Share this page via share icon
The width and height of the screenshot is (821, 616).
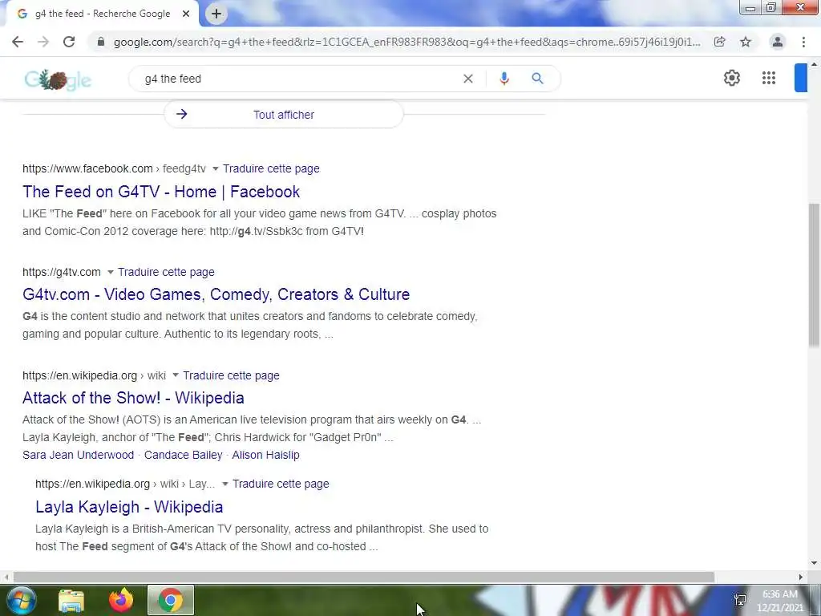[x=719, y=42]
